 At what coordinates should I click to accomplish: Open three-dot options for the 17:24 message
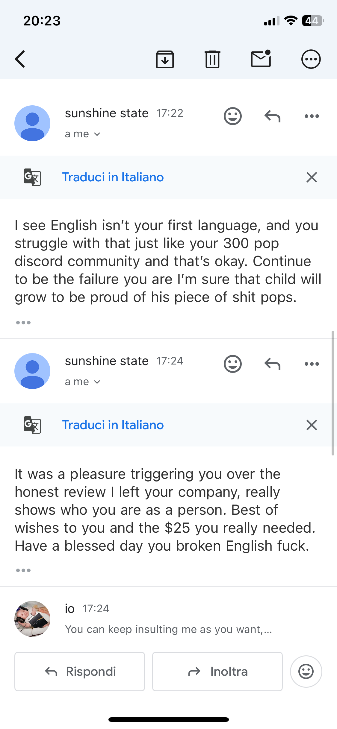tap(312, 364)
